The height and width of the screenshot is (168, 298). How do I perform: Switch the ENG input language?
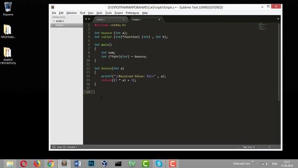pos(274,164)
